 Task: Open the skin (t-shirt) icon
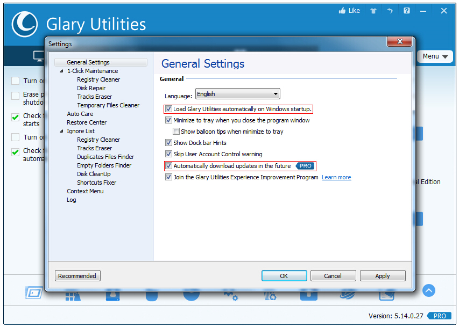pyautogui.click(x=373, y=11)
